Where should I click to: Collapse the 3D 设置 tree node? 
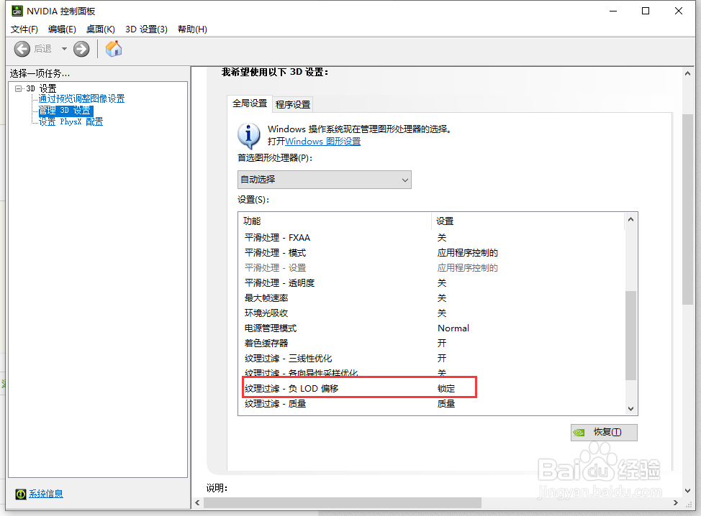coord(18,88)
